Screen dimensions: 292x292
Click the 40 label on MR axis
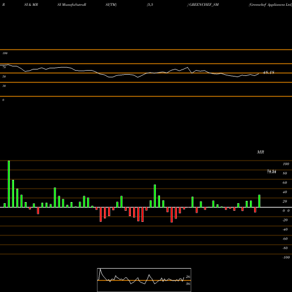tap(285, 192)
